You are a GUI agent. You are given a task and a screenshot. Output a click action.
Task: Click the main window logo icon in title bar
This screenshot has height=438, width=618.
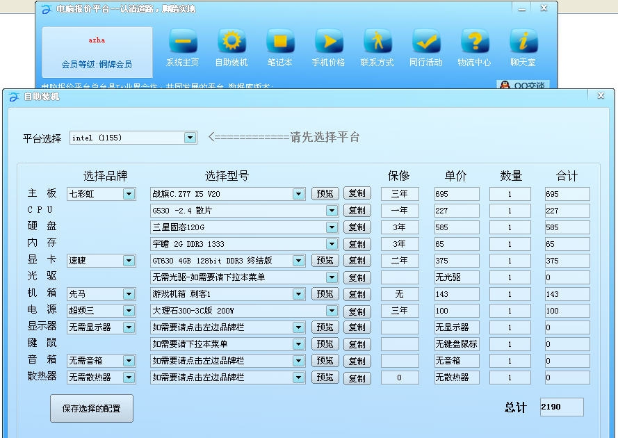(x=47, y=9)
